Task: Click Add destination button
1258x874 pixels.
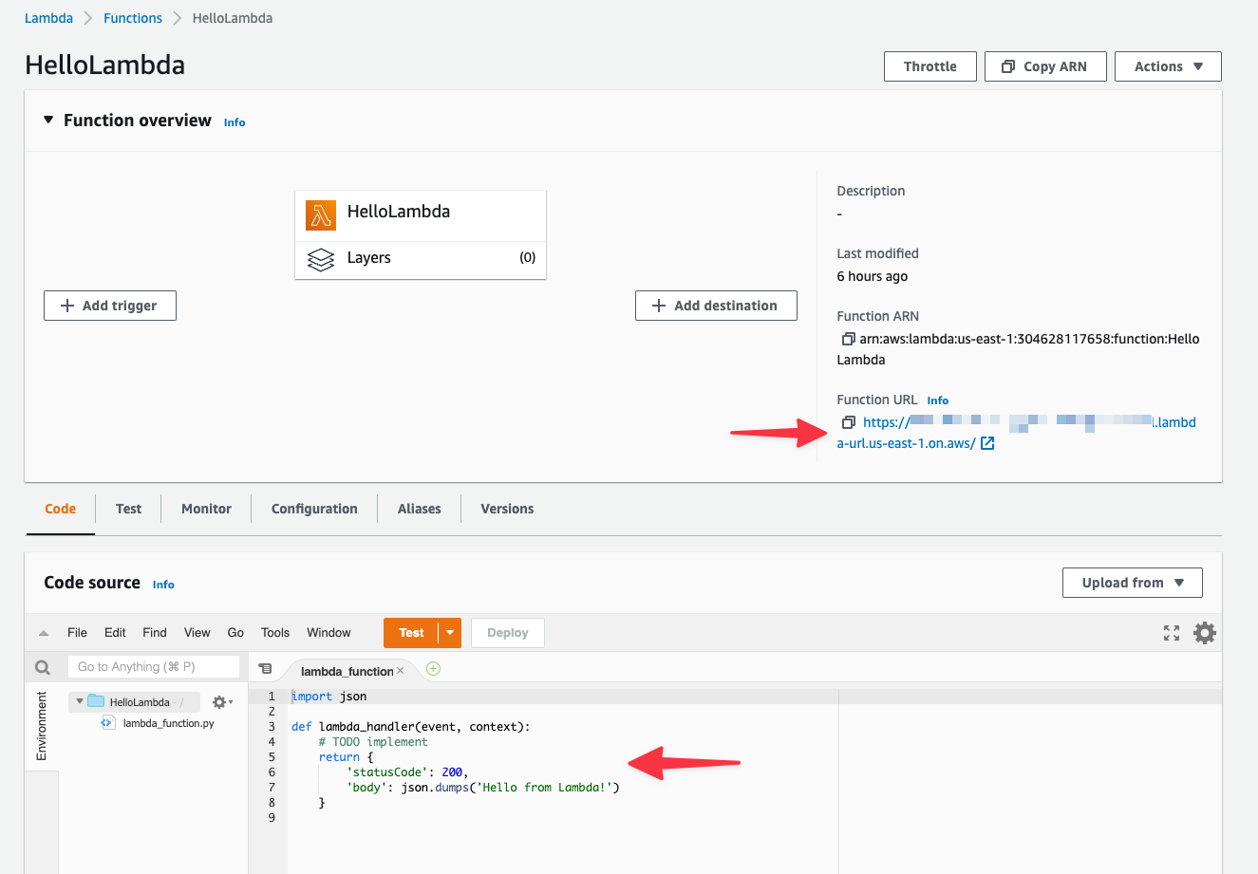Action: coord(716,306)
